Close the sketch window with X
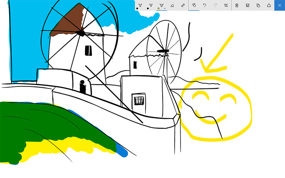Image resolution: width=285 pixels, height=178 pixels. pyautogui.click(x=280, y=5)
